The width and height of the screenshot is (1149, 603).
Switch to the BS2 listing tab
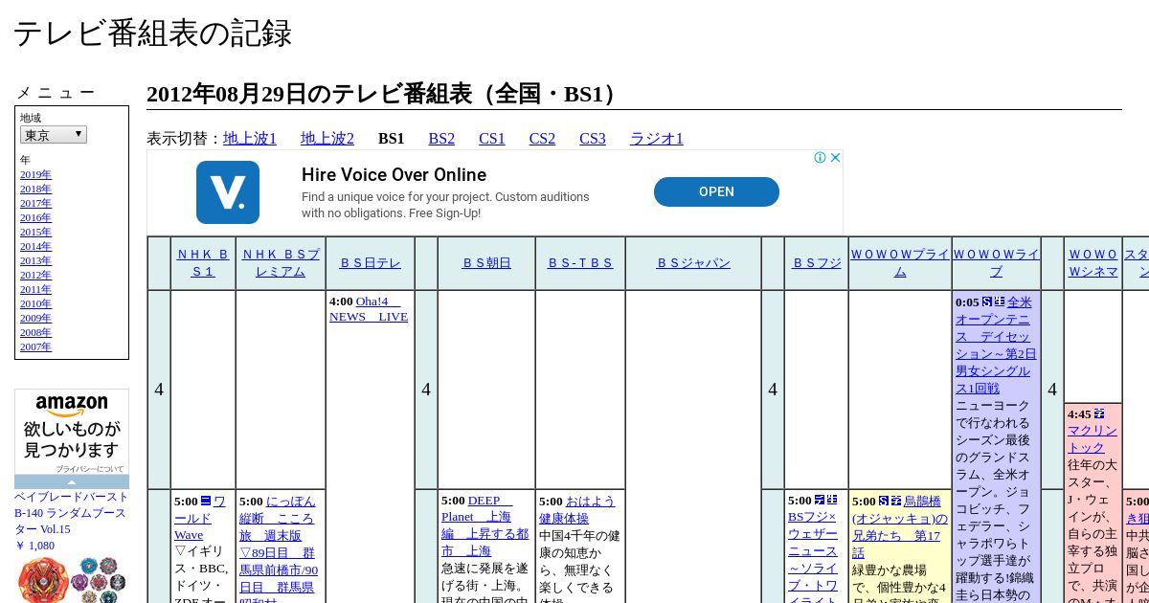tap(441, 139)
